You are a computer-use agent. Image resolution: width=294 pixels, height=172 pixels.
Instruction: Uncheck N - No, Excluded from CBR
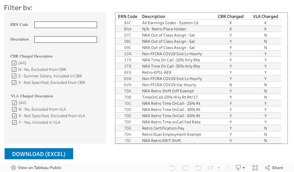(14, 70)
